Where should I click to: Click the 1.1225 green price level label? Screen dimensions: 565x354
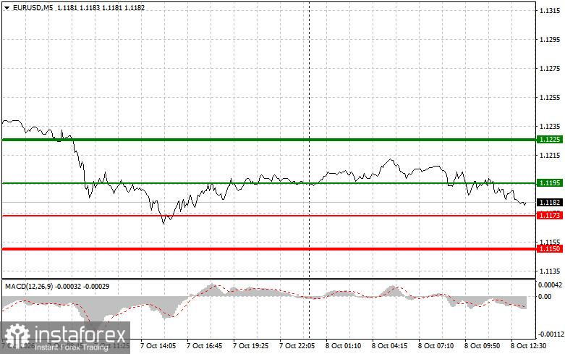coord(550,140)
